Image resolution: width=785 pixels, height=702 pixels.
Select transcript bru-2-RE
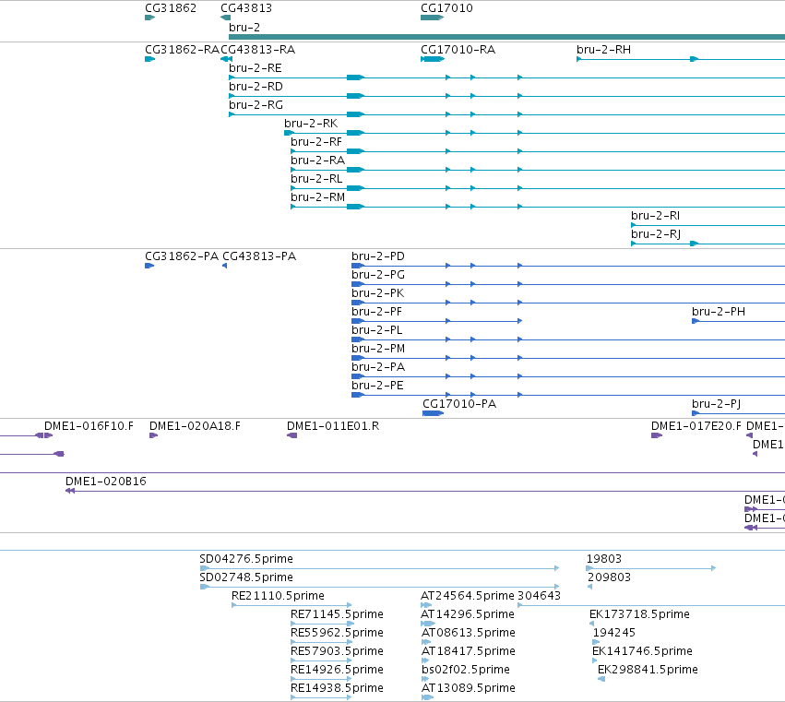point(256,68)
